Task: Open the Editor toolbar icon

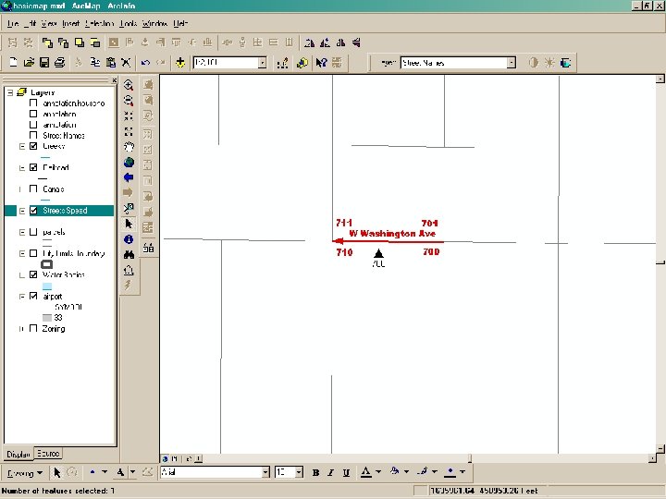Action: point(282,63)
